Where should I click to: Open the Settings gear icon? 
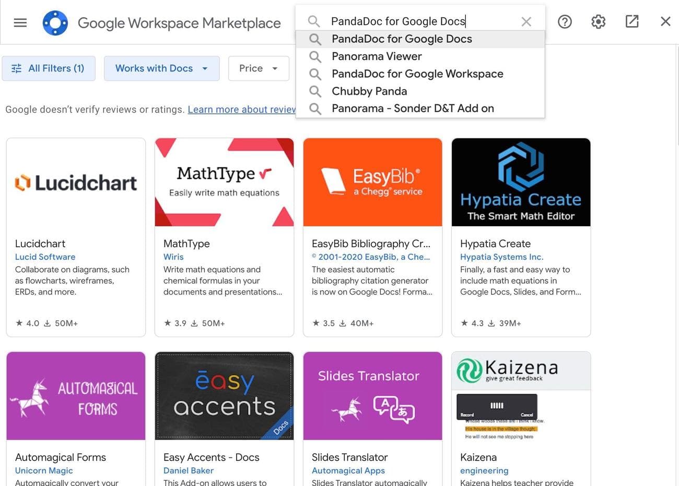(x=598, y=21)
